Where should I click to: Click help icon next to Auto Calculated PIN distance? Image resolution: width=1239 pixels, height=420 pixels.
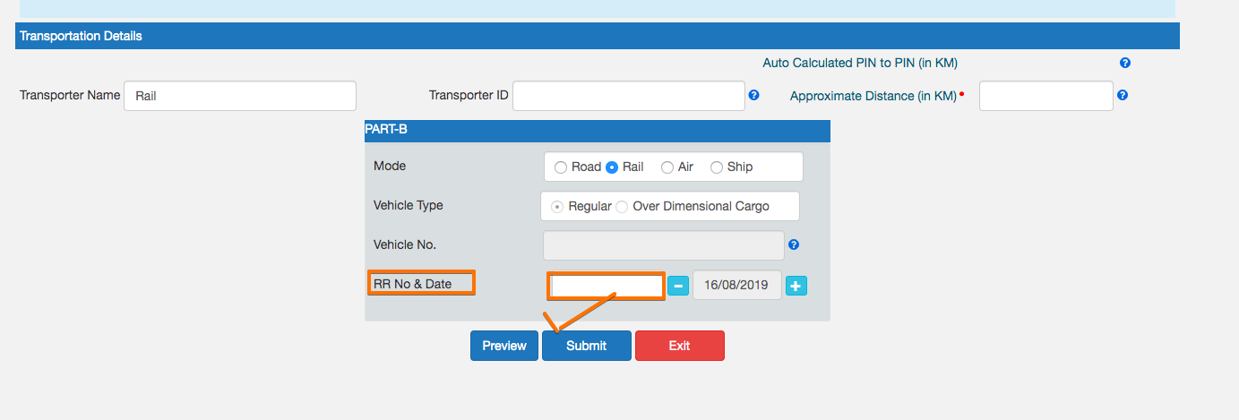pos(1125,63)
